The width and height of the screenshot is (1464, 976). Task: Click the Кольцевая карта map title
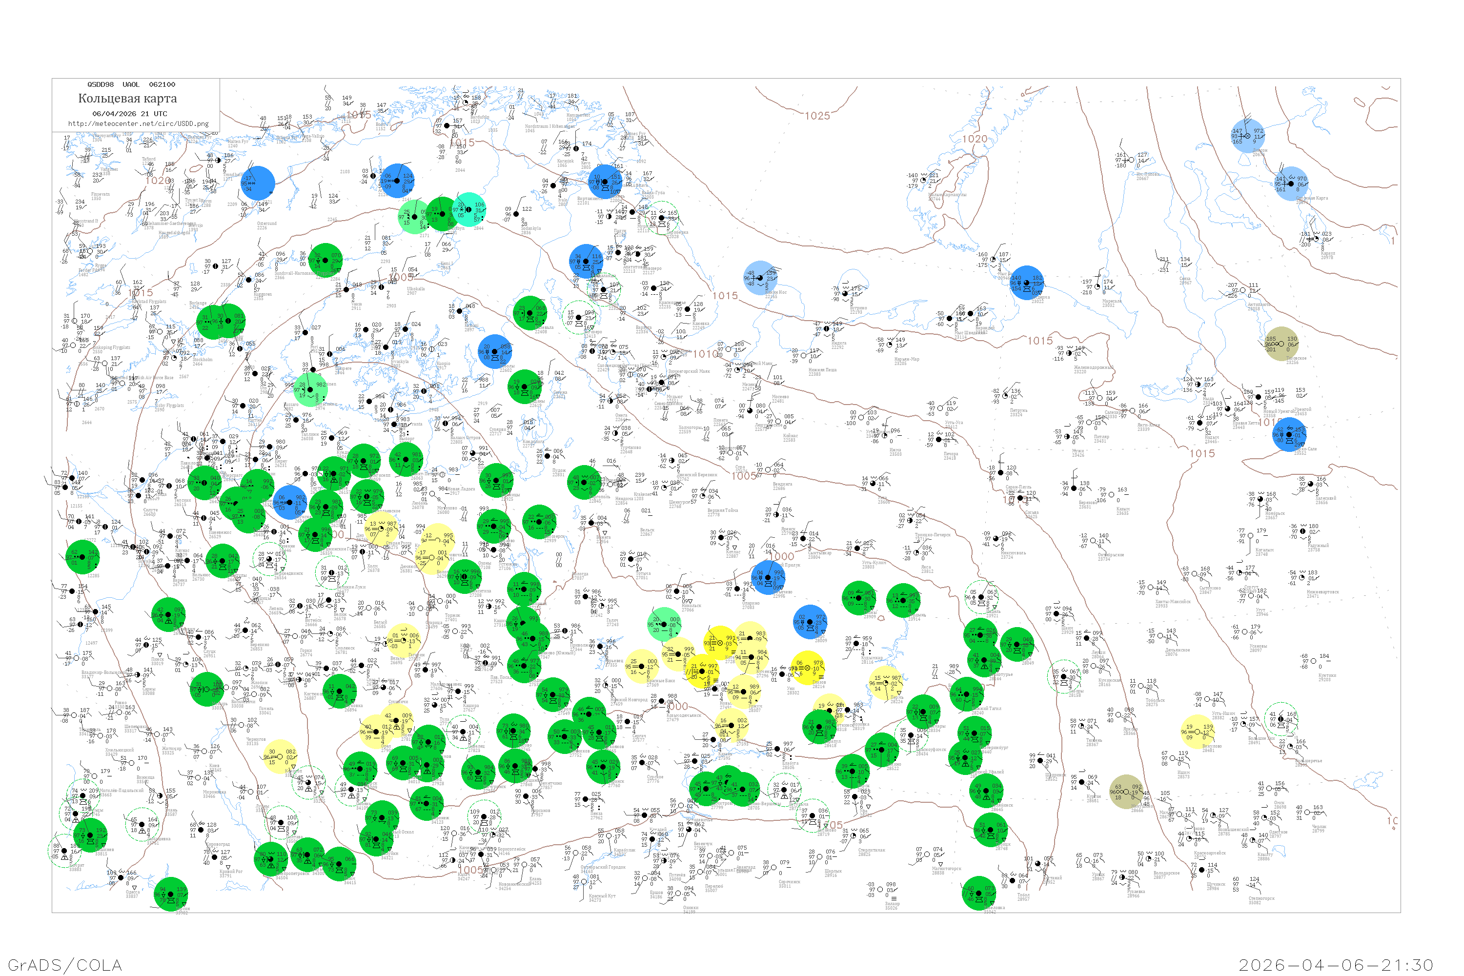click(x=127, y=99)
